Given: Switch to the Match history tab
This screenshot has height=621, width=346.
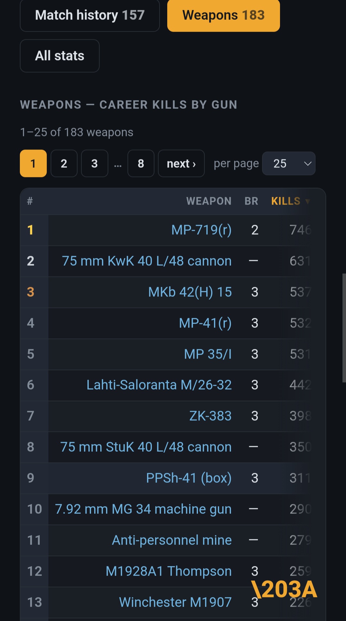Looking at the screenshot, I should 90,15.
